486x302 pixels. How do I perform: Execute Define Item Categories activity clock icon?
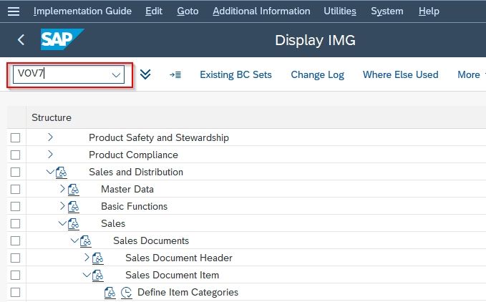tap(126, 293)
